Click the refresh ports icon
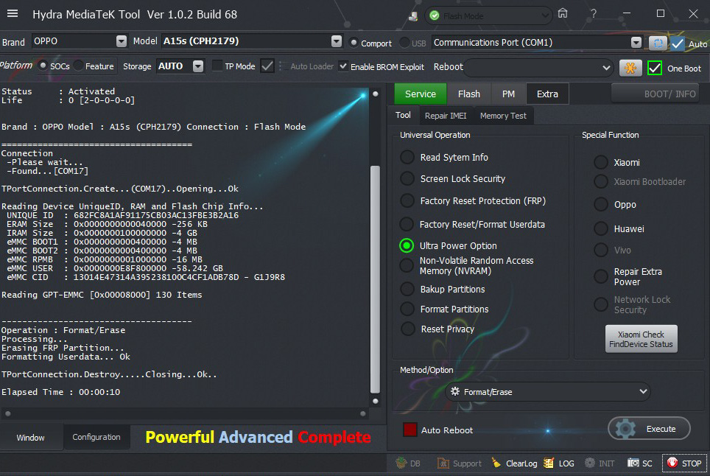Viewport: 710px width, 476px height. (657, 43)
